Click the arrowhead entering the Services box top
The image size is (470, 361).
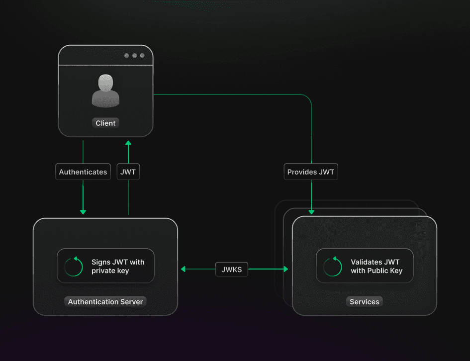click(x=311, y=211)
